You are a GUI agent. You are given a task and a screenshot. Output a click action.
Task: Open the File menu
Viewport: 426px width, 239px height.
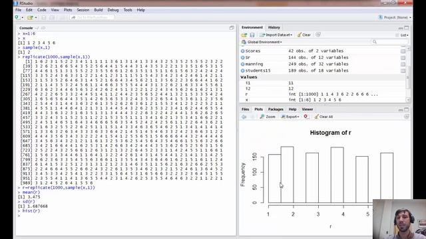(x=18, y=10)
